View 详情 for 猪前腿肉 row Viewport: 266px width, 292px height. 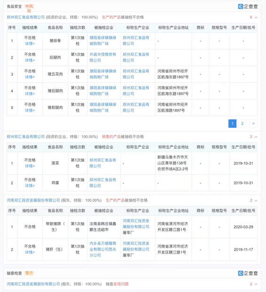[x=30, y=110]
